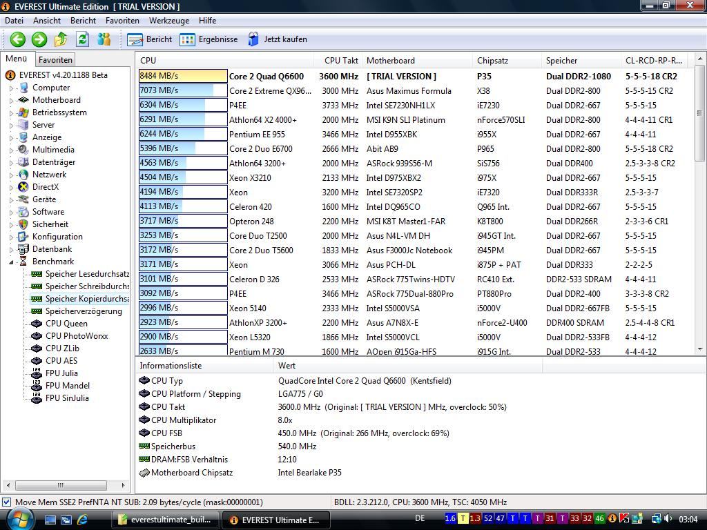Click the Refresh toolbar icon
707x530 pixels.
pyautogui.click(x=83, y=39)
